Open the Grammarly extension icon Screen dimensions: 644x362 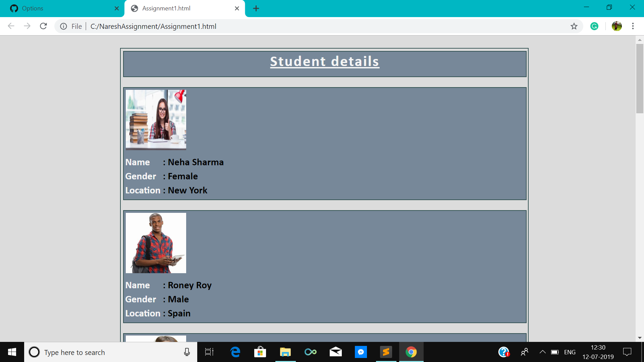pos(594,26)
